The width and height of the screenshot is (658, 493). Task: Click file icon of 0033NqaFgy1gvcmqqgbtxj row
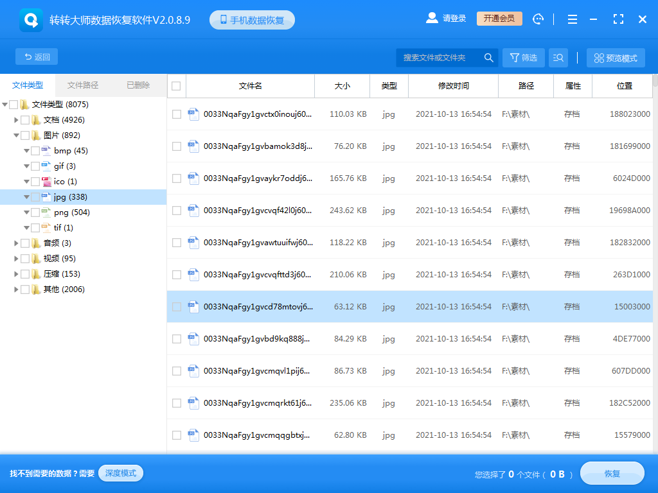point(193,435)
